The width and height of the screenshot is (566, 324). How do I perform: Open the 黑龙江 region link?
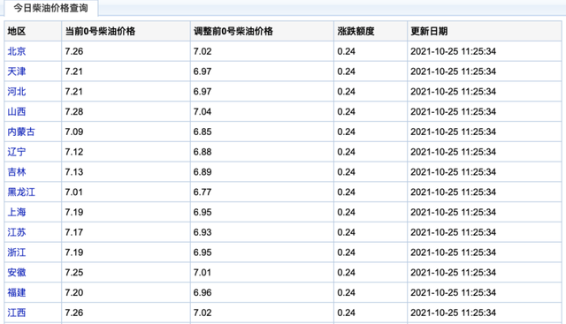click(x=21, y=192)
